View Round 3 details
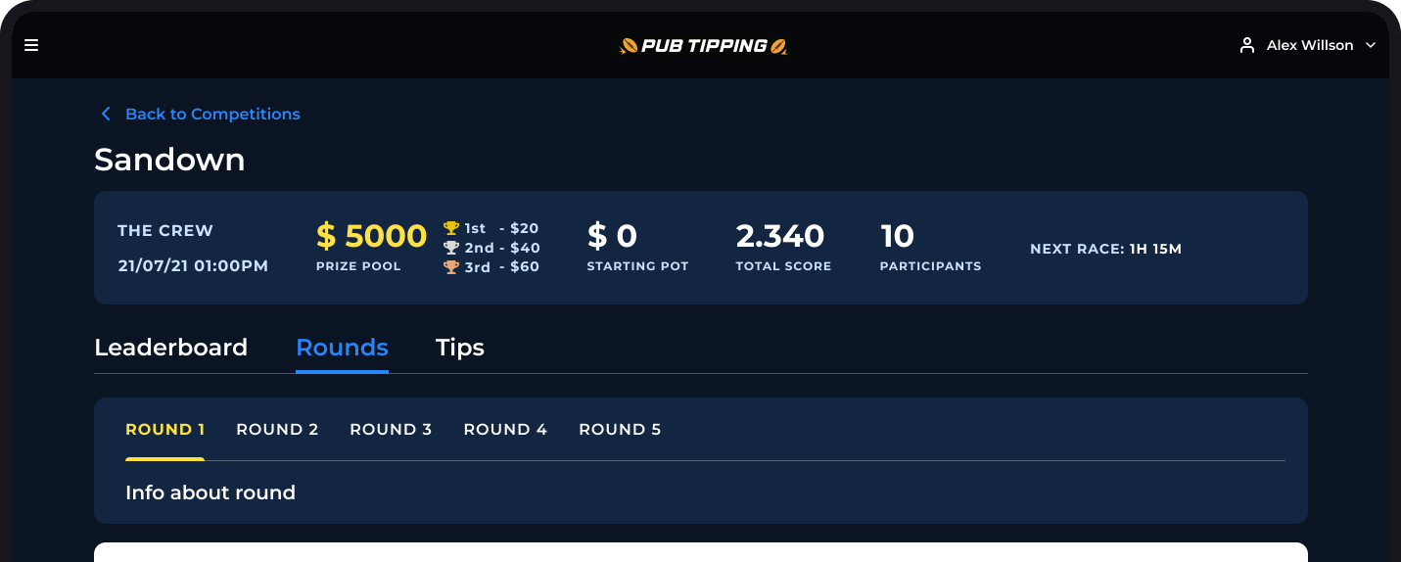This screenshot has width=1401, height=562. pyautogui.click(x=391, y=429)
